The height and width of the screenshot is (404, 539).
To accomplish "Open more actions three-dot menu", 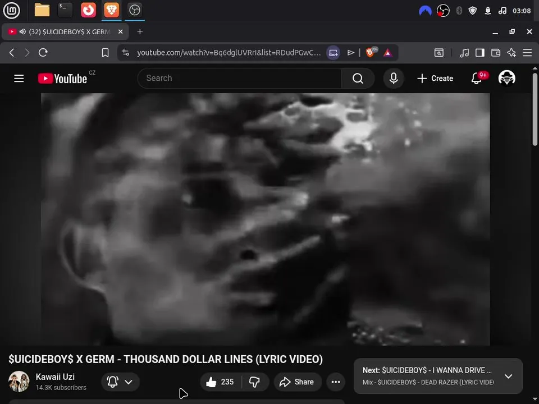I will [x=336, y=382].
